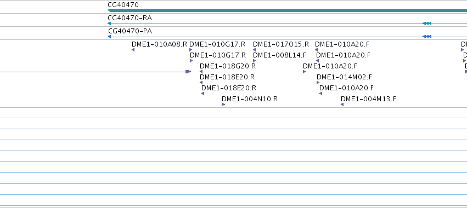Select the DME1-017O15.R arrow glyph
Screen dimensions: 467x208
[x=254, y=50]
